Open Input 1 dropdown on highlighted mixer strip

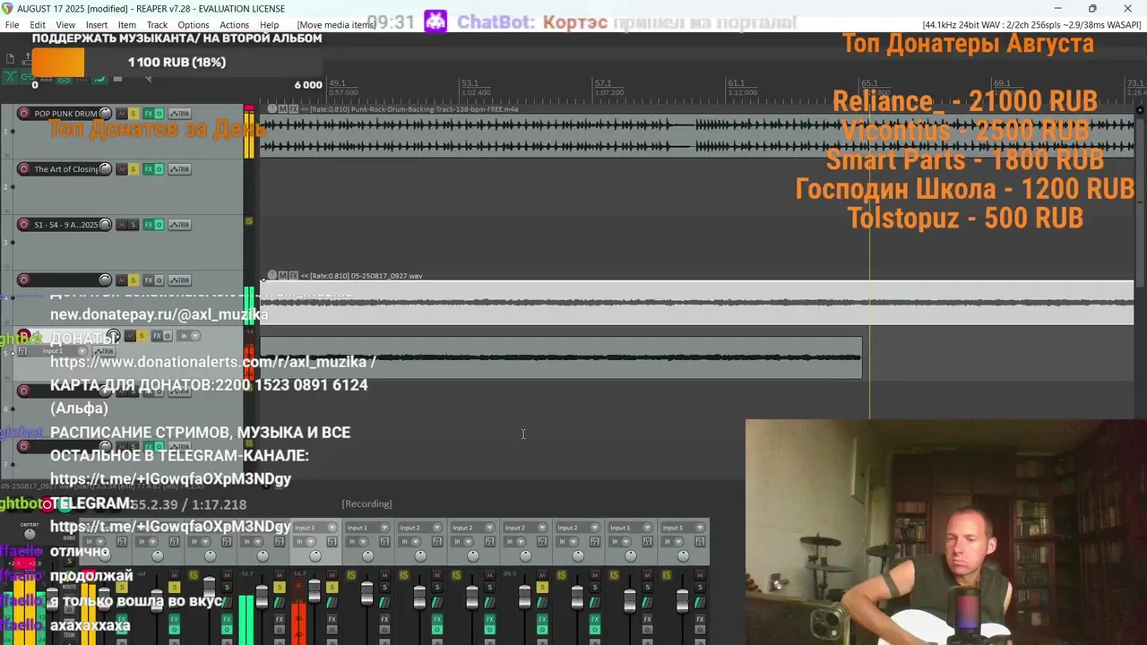point(315,528)
